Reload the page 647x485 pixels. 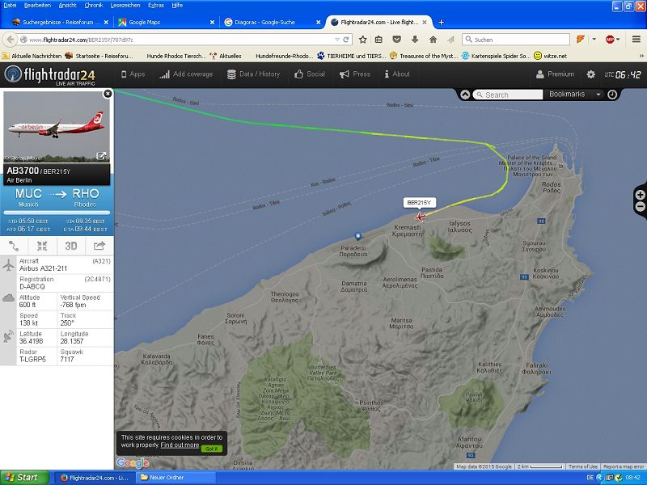(x=346, y=40)
